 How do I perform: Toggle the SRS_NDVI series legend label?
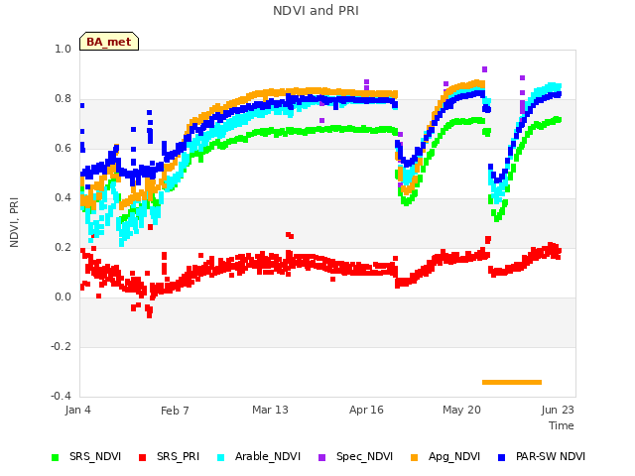[95, 456]
